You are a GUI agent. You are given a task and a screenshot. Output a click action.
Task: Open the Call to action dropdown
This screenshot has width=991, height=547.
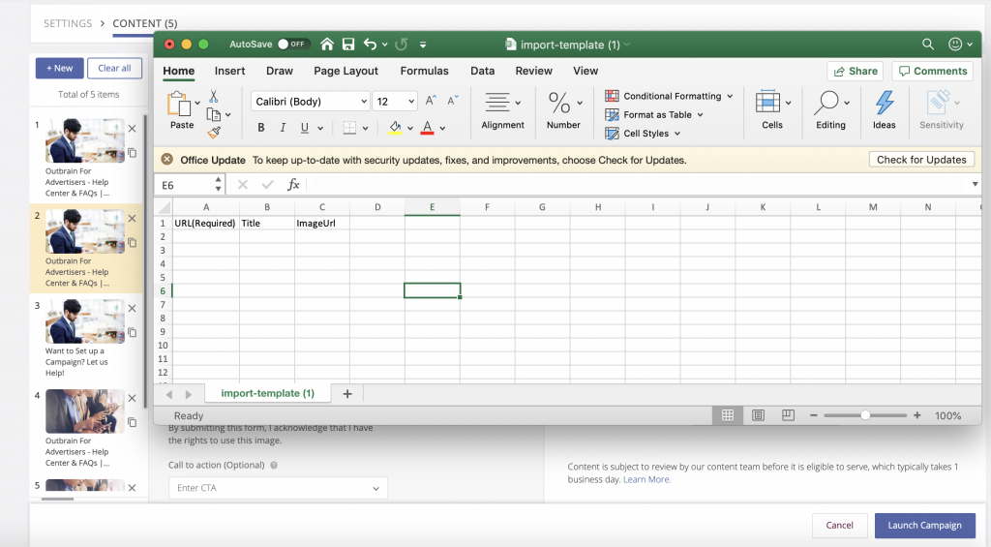278,488
